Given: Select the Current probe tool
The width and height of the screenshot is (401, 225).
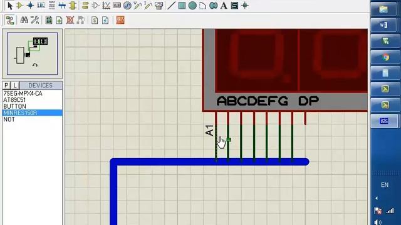Looking at the screenshot, I should (x=148, y=6).
